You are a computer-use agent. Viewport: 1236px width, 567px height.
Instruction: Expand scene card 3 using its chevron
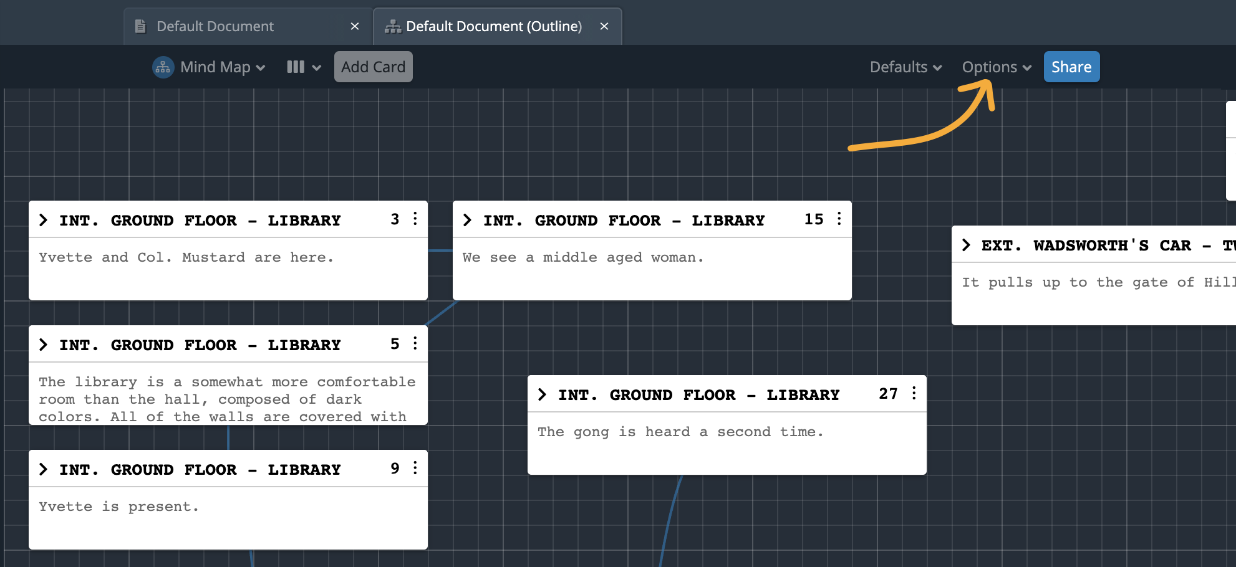pos(44,219)
